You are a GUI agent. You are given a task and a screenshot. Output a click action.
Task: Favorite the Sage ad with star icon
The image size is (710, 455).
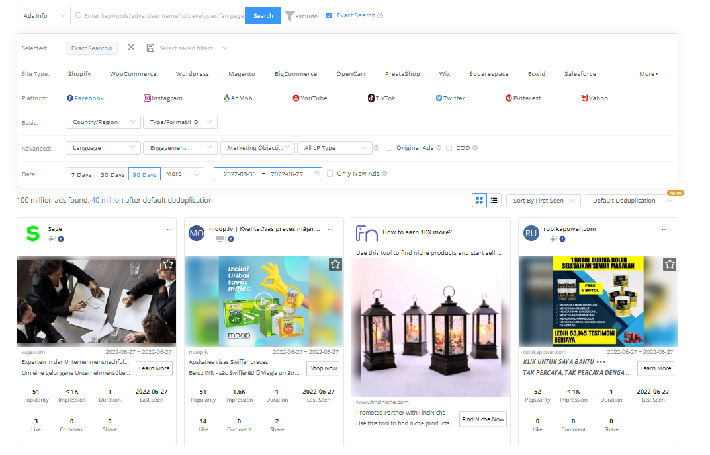click(168, 264)
